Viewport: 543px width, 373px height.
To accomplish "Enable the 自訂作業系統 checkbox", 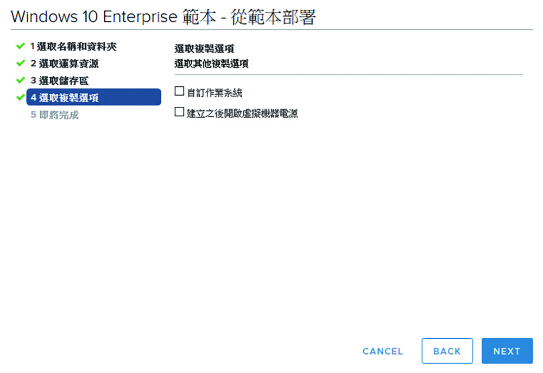I will coord(179,91).
